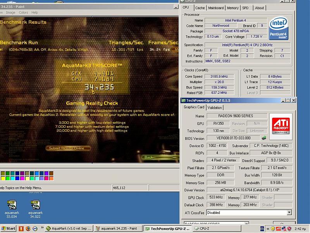Image resolution: width=310 pixels, height=233 pixels.
Task: Click the Driver Version field in GPU-Z
Action: pyautogui.click(x=250, y=190)
